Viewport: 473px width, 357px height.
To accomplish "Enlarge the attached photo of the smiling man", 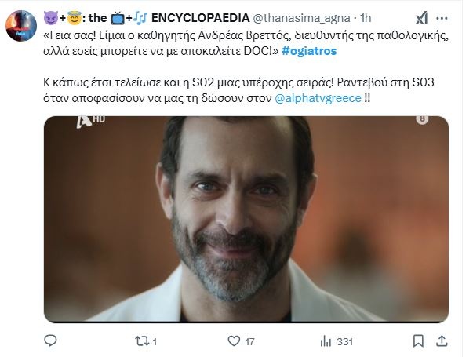I will [246, 218].
